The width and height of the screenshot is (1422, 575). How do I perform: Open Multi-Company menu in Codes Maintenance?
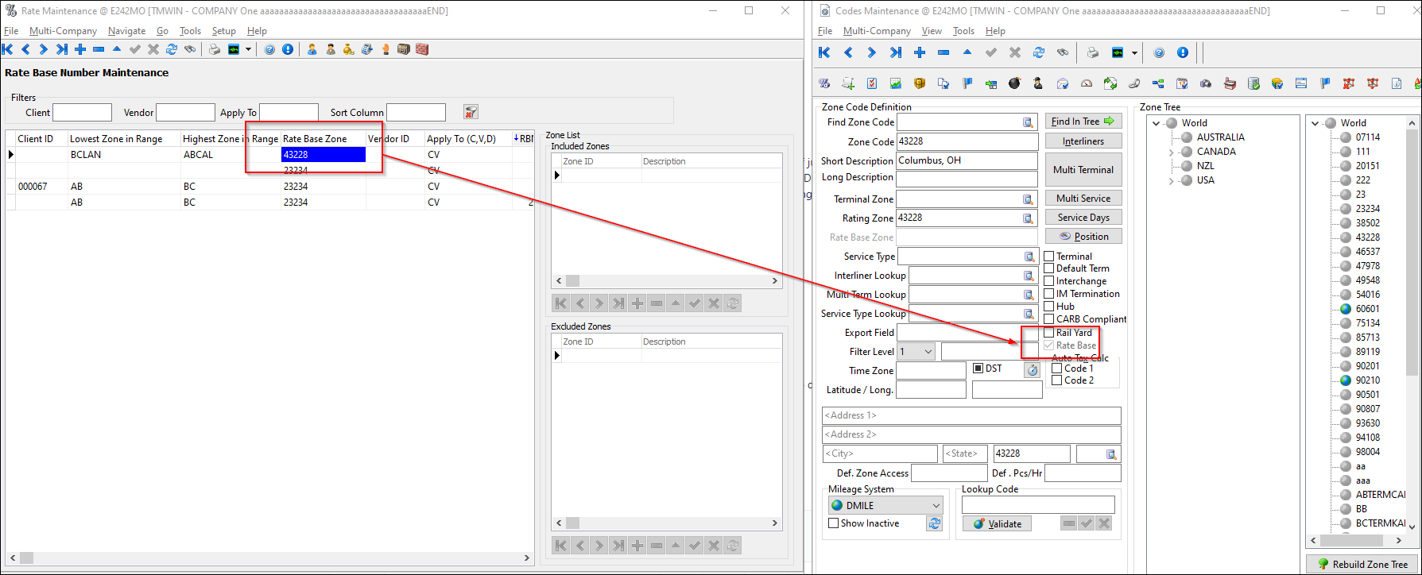pyautogui.click(x=877, y=31)
